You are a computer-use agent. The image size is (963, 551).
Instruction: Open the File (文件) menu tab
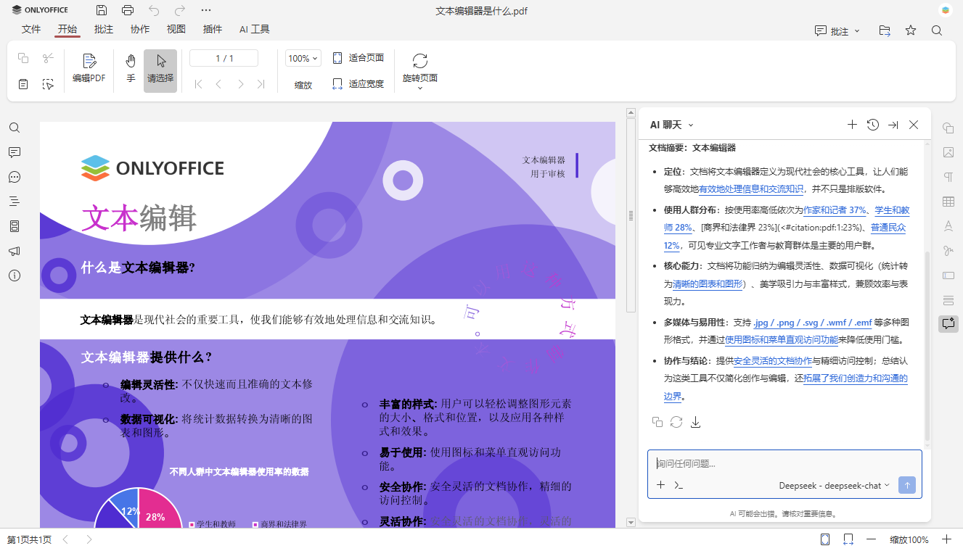point(31,30)
